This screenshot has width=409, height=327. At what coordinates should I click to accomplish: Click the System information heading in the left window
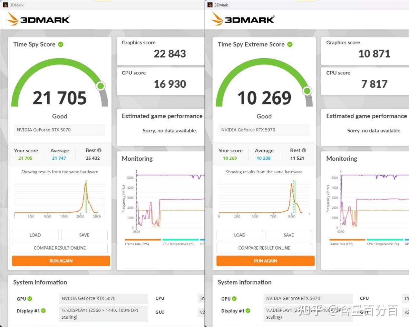point(40,282)
